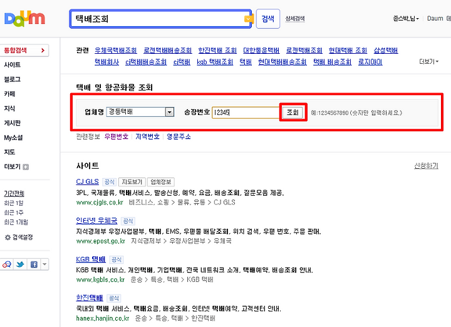Screen dimensions: 451x327
Task: Select My소셜 in the sidebar
Action: pyautogui.click(x=13, y=138)
